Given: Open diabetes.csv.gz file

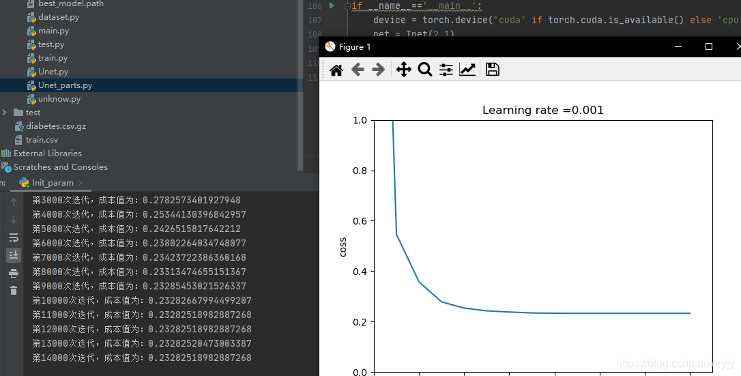Looking at the screenshot, I should point(56,126).
